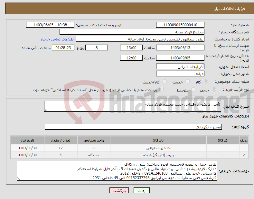Click the buyer notes textarea
Image resolution: width=254 pixels, height=199 pixels.
click(x=117, y=171)
